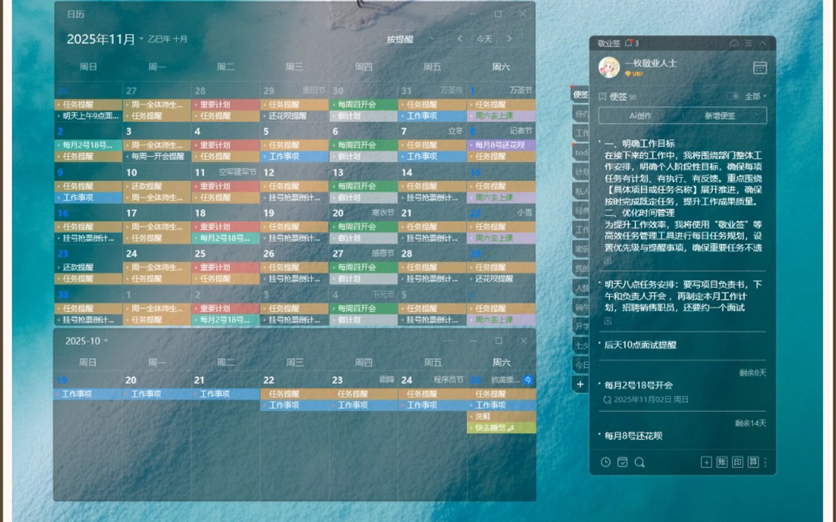Go to next month in top calendar
The image size is (836, 522).
(x=510, y=39)
